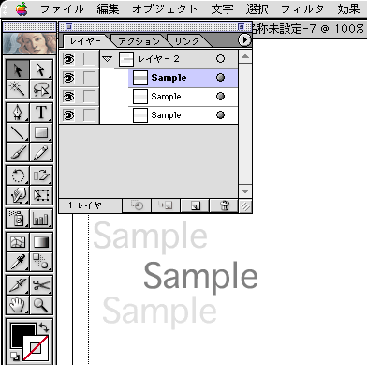Click the Layers palette scroll up arrow

tap(245, 57)
